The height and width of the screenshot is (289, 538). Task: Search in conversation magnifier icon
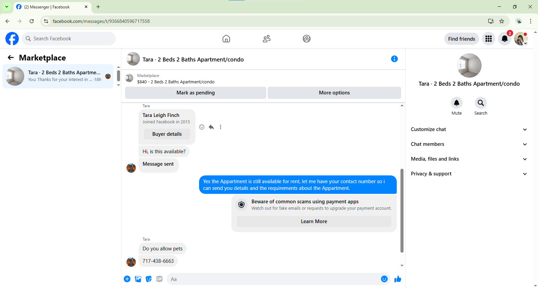(481, 103)
